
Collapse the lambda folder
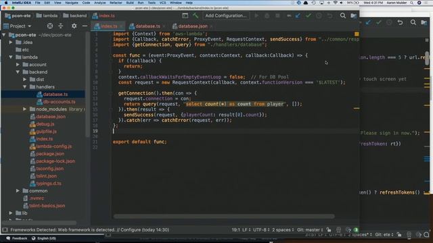pyautogui.click(x=11, y=57)
